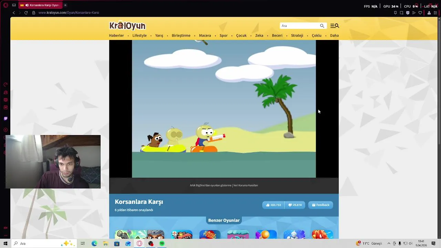Viewport: 441px width, 248px height.
Task: Open the Yarış category
Action: click(159, 35)
